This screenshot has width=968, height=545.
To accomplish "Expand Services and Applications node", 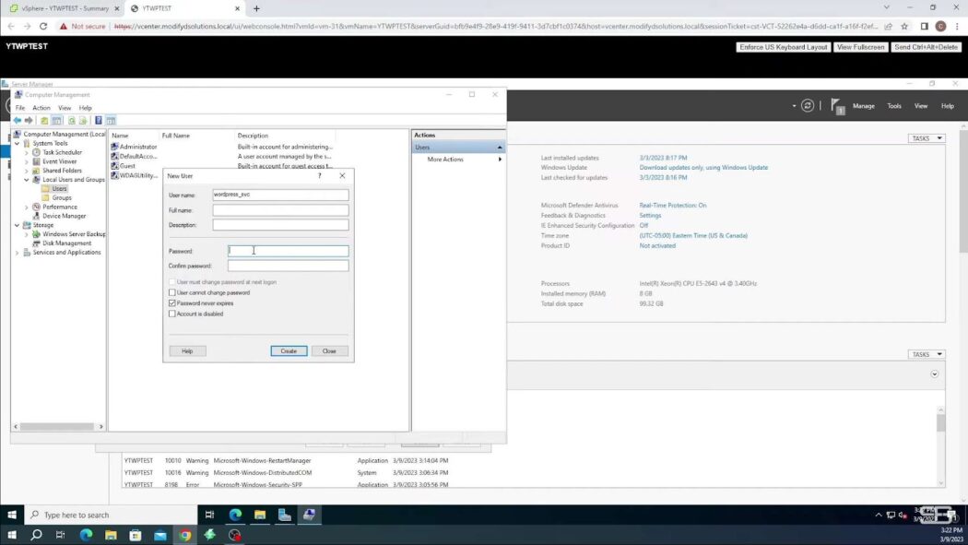I will click(18, 253).
